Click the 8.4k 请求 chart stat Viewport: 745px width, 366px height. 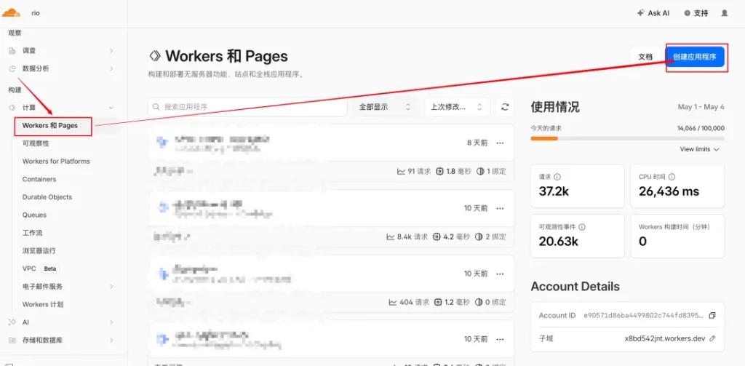(x=407, y=236)
